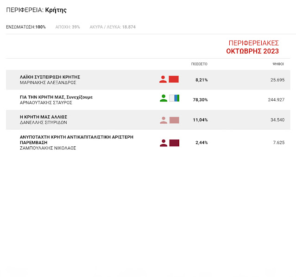Click the red person icon for ΜΑΡΙΝΑΚΗΣ ΑΛΕΞΑΝΔΡΟΣ
This screenshot has height=277, width=296.
tap(163, 79)
